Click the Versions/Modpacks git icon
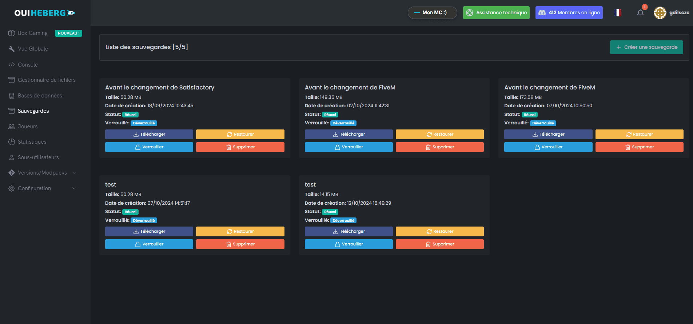Viewport: 693px width, 324px height. coord(12,173)
